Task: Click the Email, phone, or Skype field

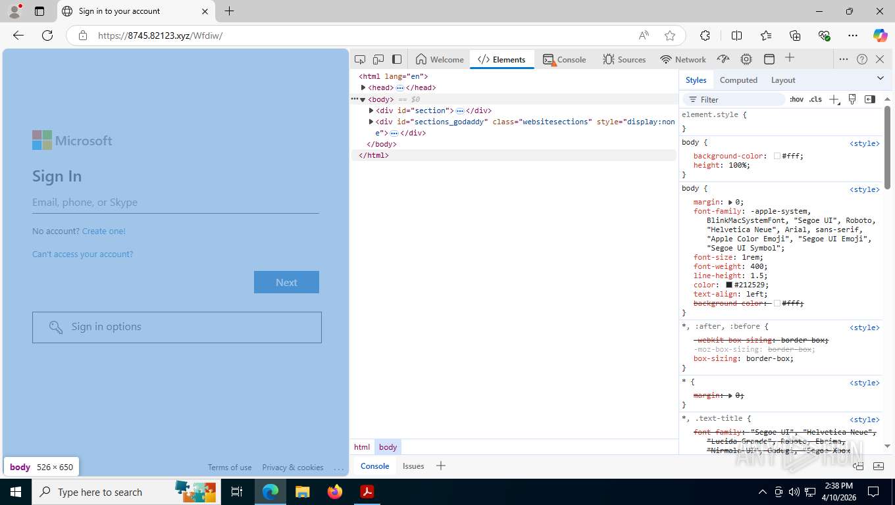Action: pos(176,203)
